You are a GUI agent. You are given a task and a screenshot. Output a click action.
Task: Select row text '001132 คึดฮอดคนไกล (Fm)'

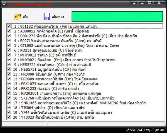click(45, 26)
